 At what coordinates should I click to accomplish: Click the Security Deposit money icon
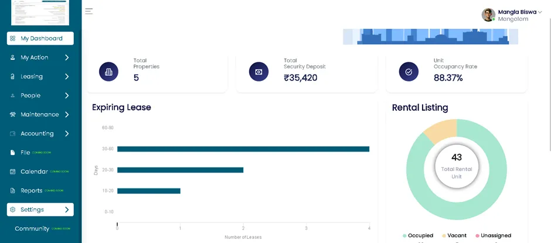pos(259,72)
